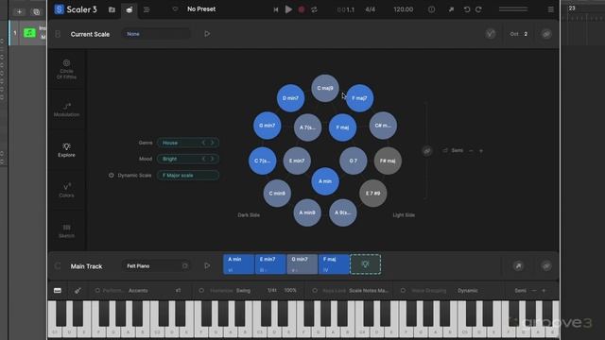Image resolution: width=605 pixels, height=340 pixels.
Task: Toggle the Perform power button
Action: tap(97, 291)
